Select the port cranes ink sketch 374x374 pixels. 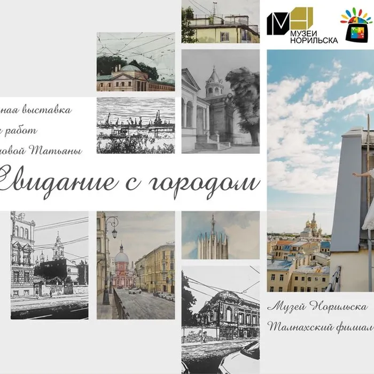(x=136, y=125)
